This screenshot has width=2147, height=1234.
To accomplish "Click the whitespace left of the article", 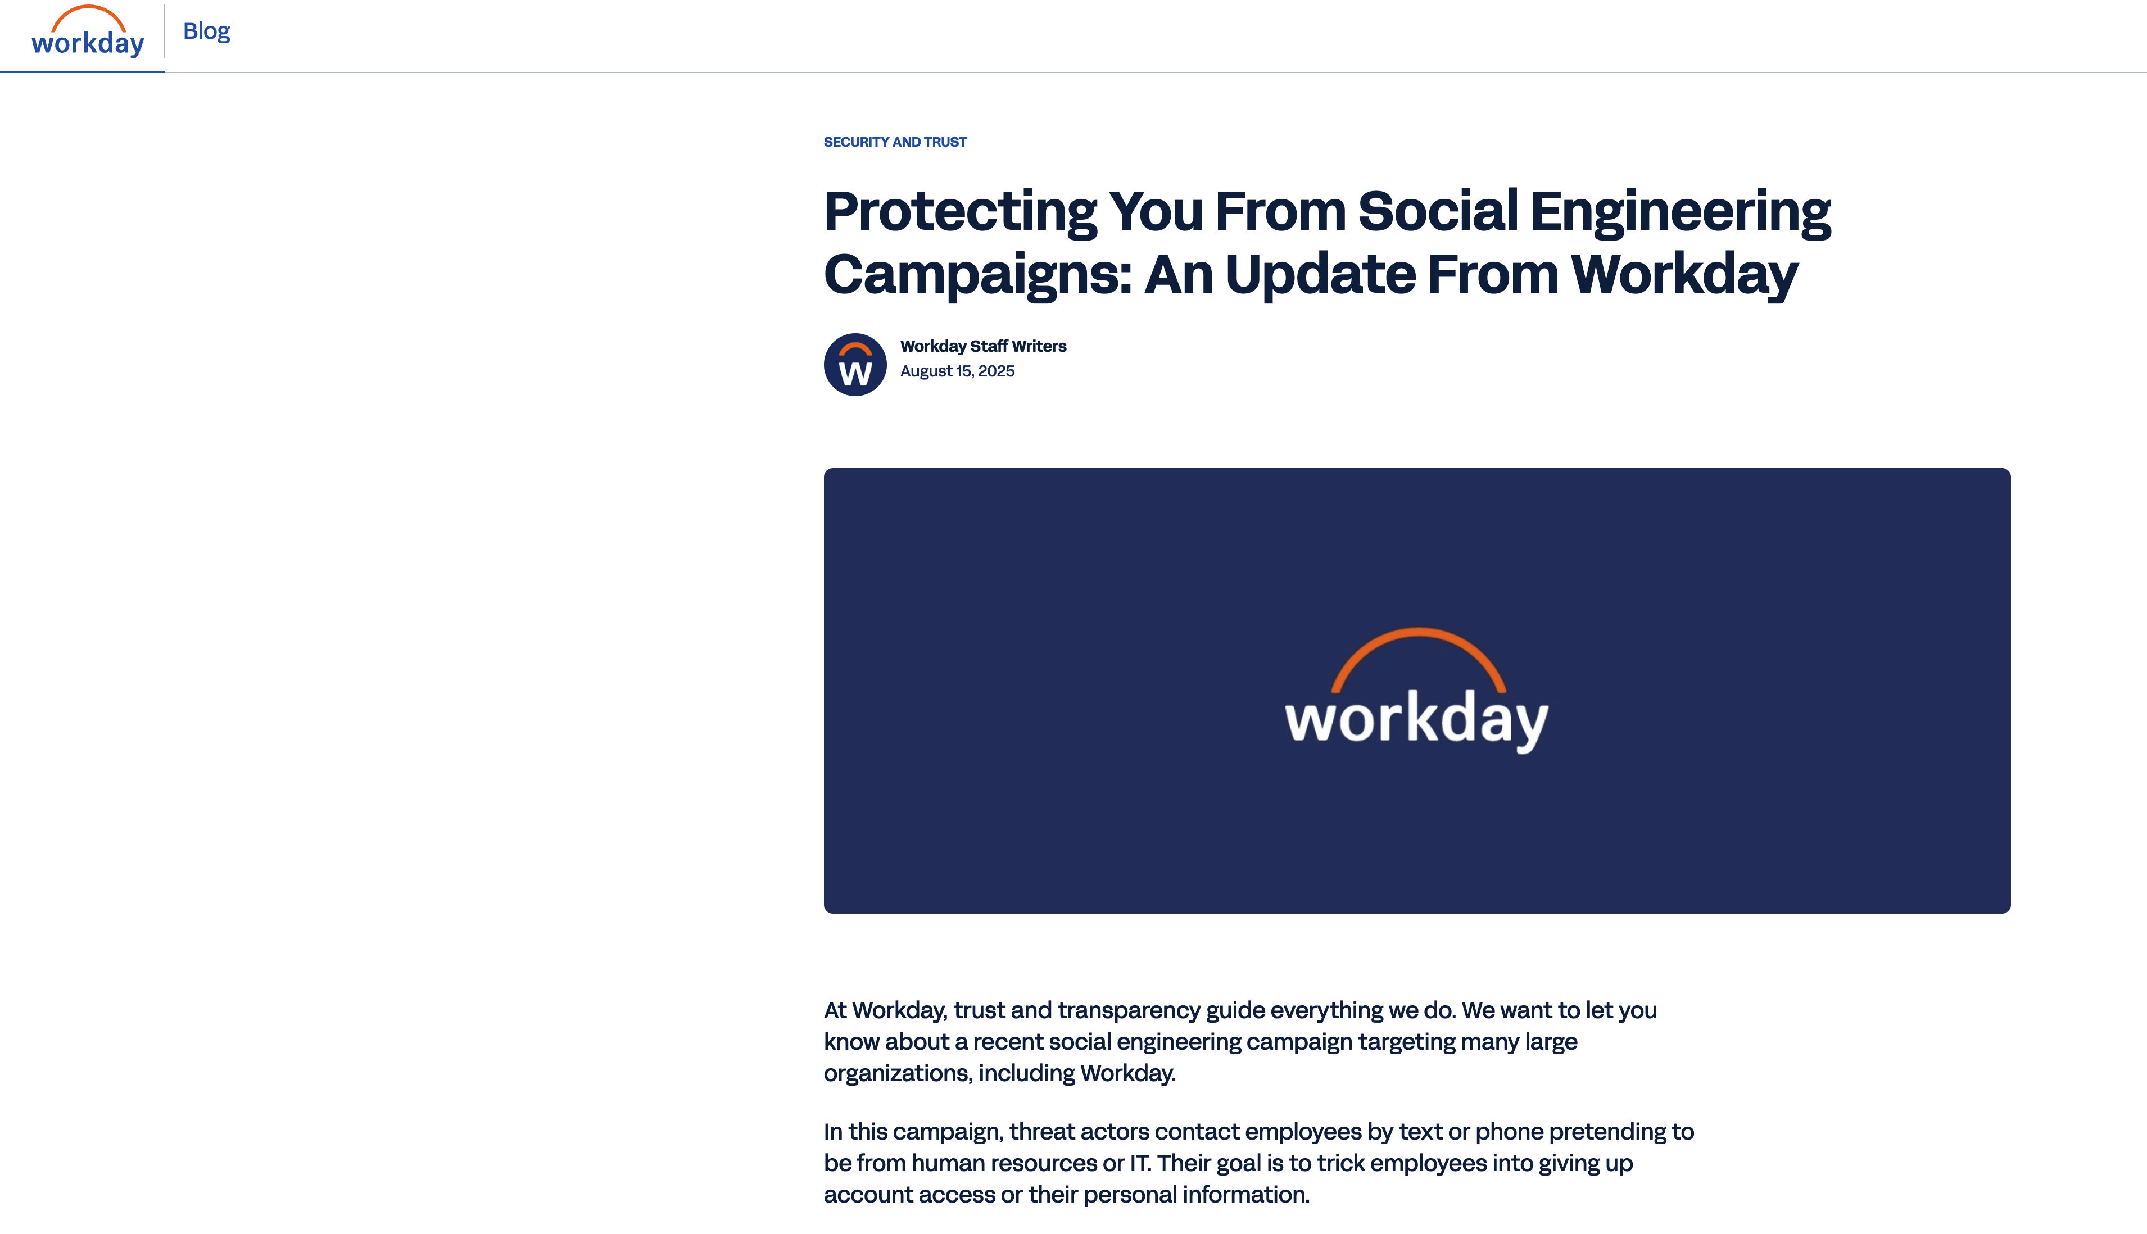I will tap(407, 593).
